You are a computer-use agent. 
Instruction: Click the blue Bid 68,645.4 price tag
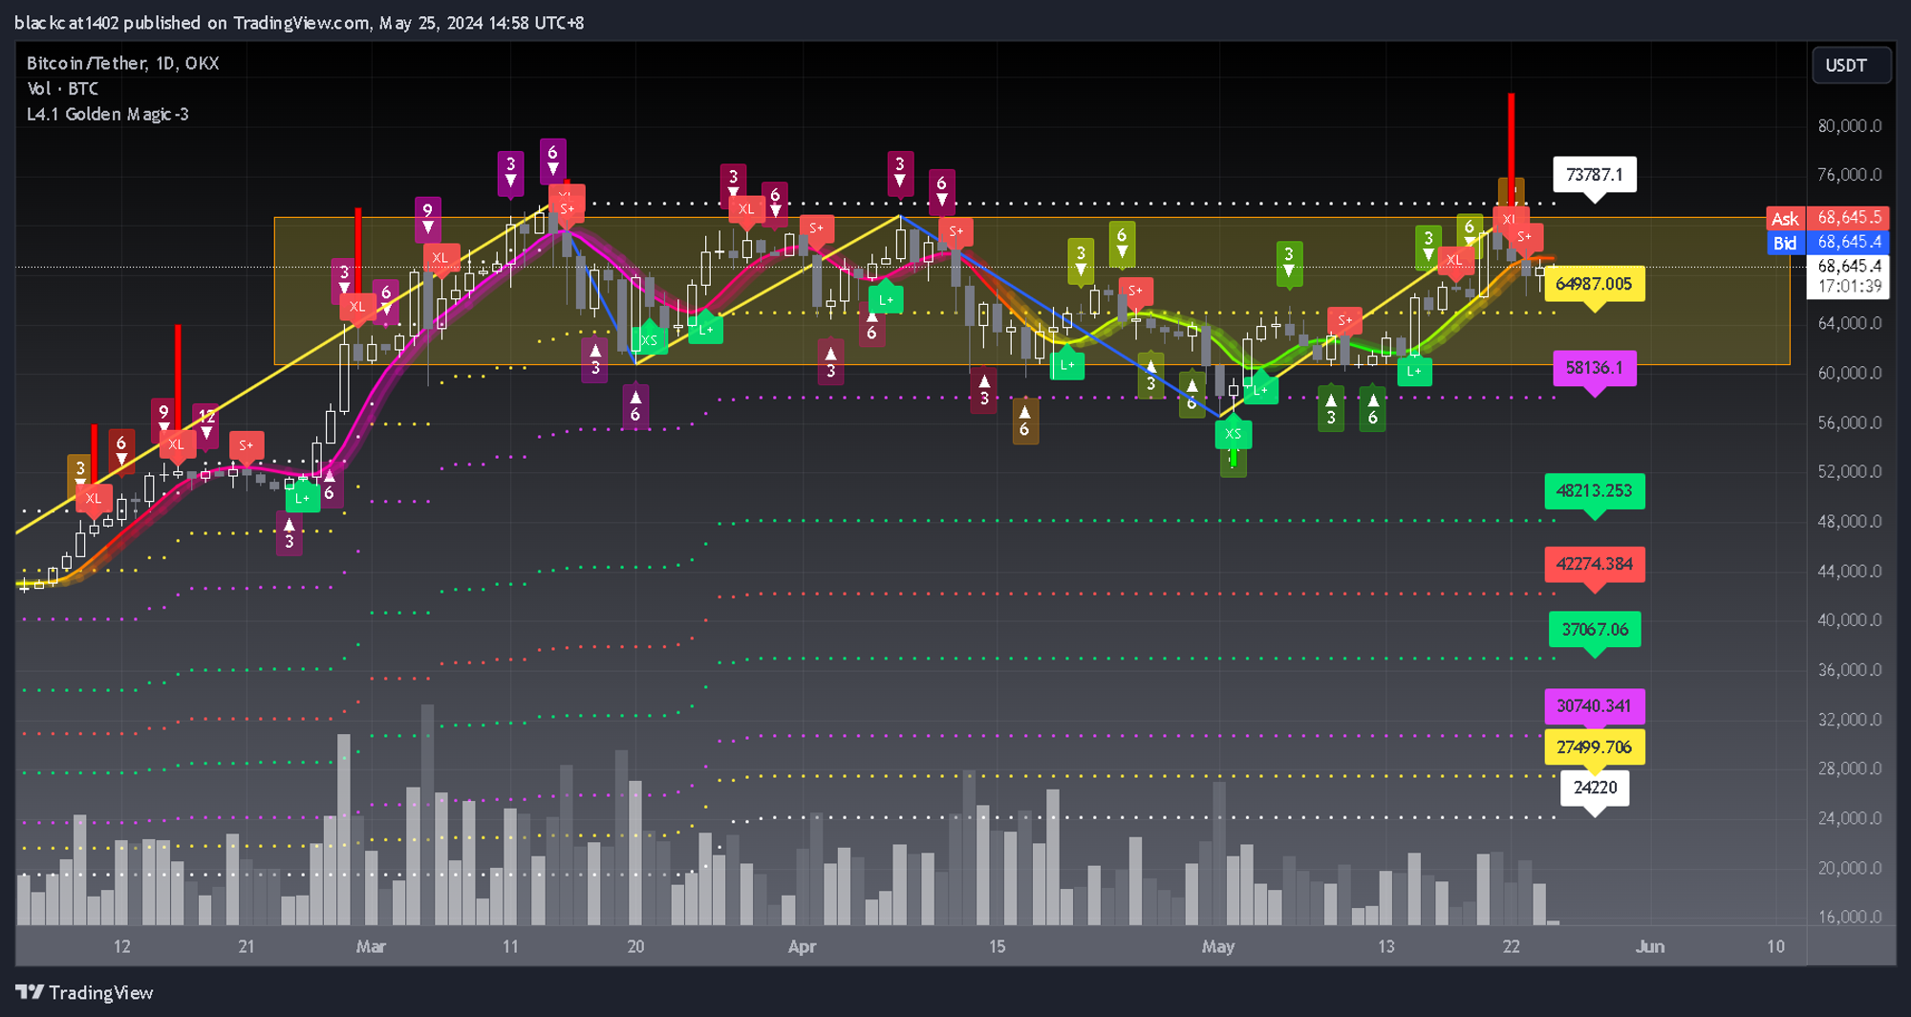(1827, 243)
